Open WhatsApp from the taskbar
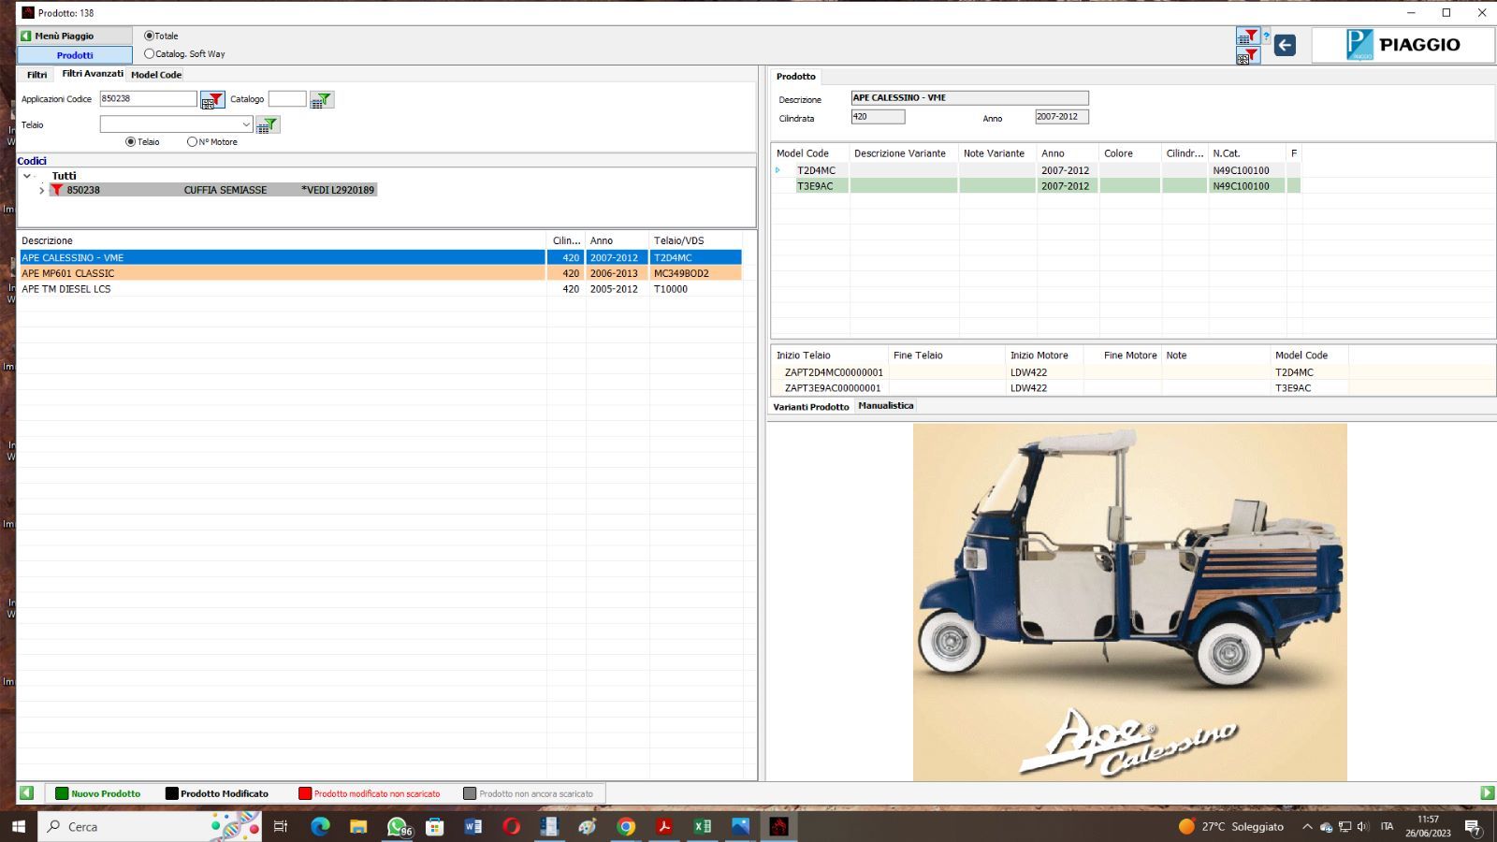Screen dimensions: 1497x842 click(x=398, y=827)
